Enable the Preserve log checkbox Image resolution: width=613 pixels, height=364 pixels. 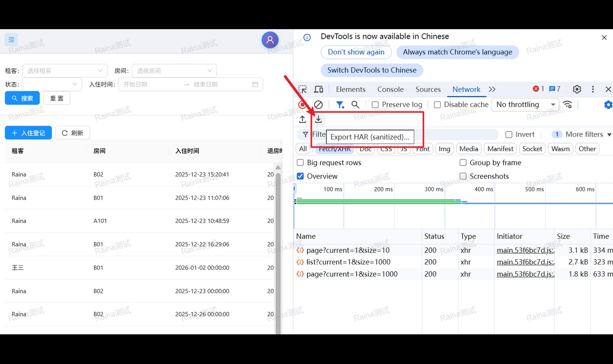pyautogui.click(x=375, y=105)
